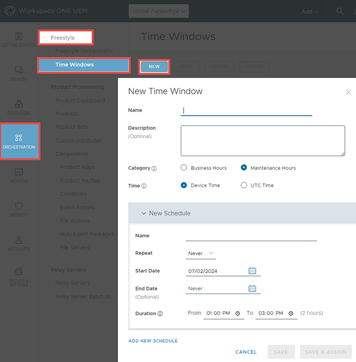Click ADD NEW SCHEDULE link
The image size is (356, 362).
(153, 341)
